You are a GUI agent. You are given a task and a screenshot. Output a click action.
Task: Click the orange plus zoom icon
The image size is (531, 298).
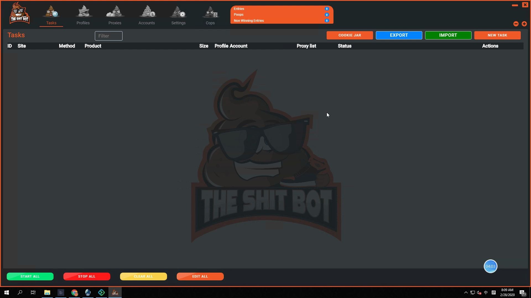point(524,24)
